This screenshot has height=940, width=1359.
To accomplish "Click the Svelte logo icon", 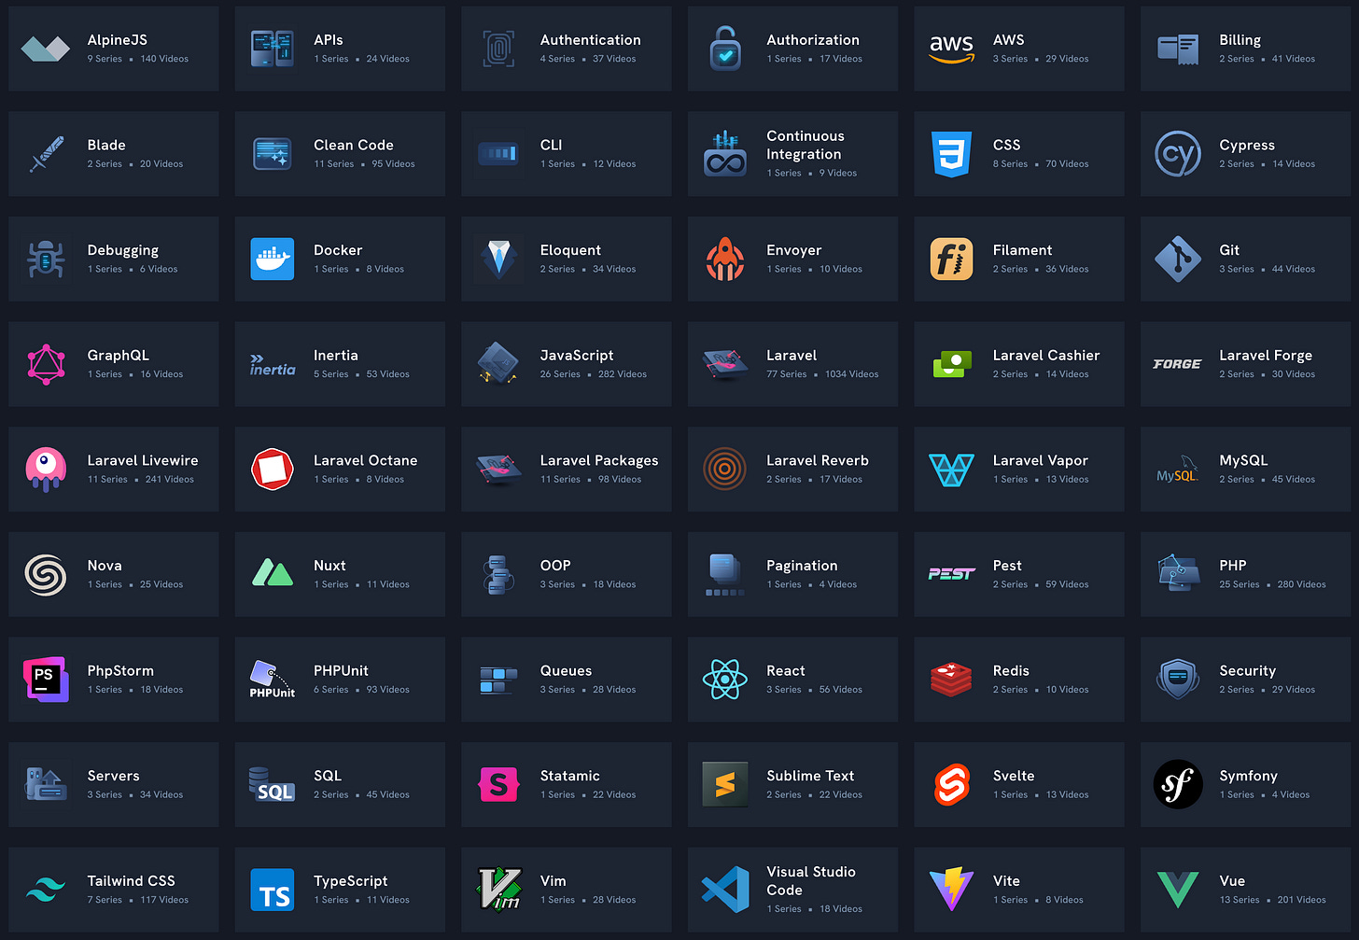I will pyautogui.click(x=951, y=785).
